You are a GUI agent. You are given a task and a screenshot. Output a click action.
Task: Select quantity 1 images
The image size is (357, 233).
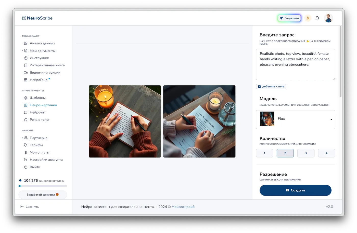click(264, 153)
